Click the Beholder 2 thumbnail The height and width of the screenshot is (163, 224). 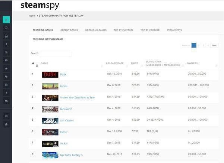click(x=50, y=109)
